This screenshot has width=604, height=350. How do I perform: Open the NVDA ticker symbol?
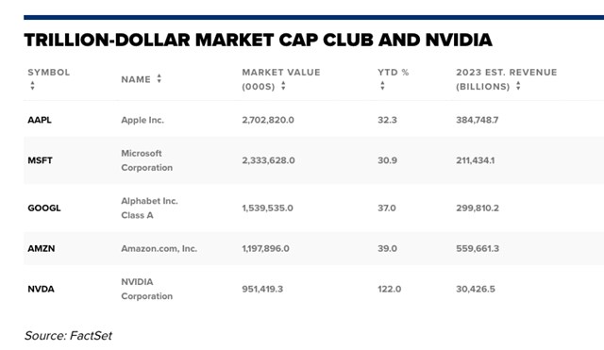41,289
